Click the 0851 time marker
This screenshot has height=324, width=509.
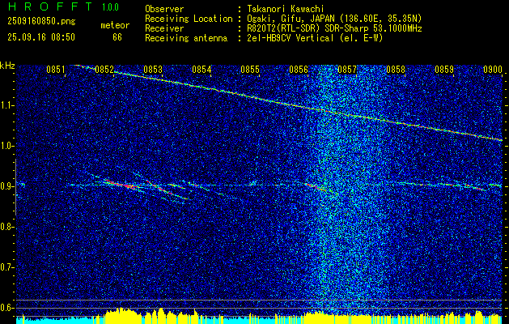pyautogui.click(x=56, y=70)
